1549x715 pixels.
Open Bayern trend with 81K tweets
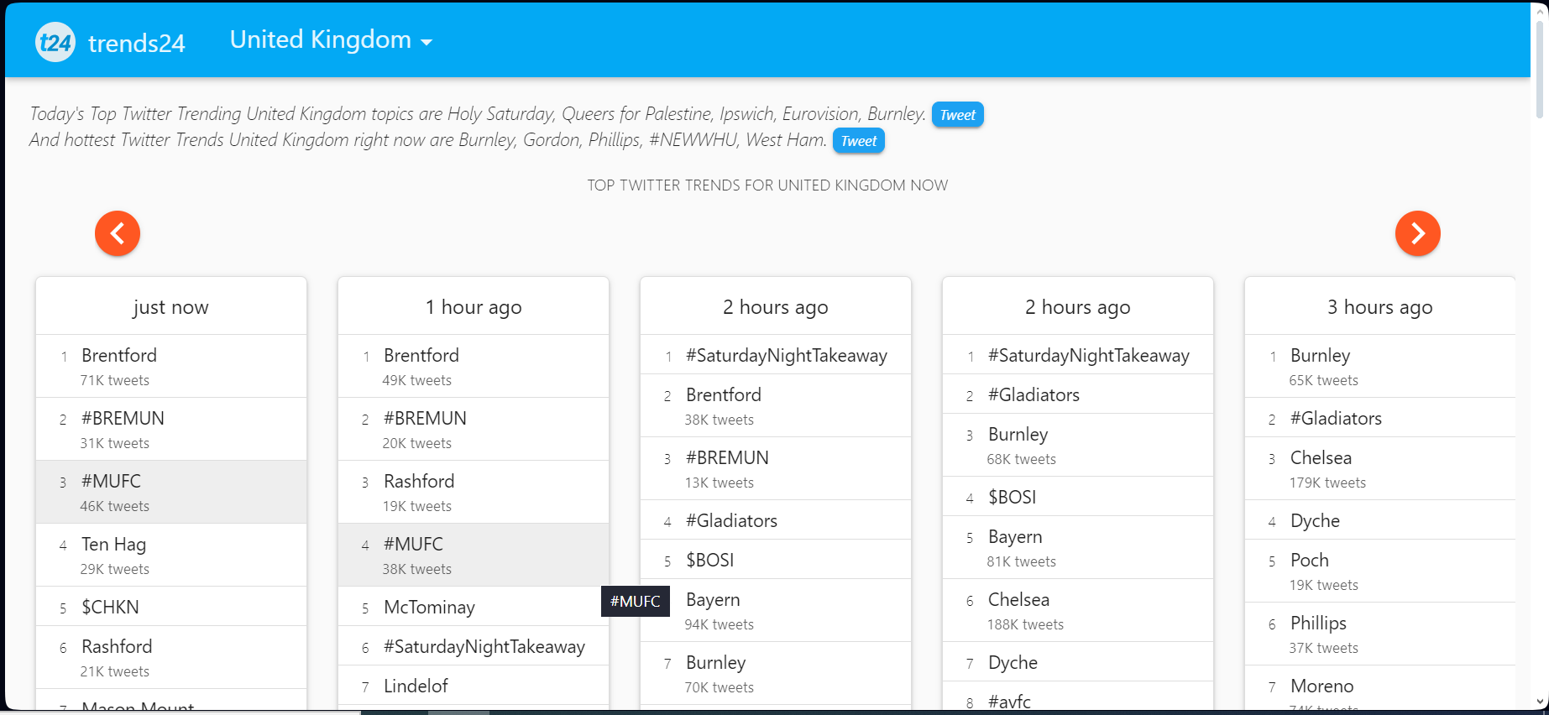[x=1015, y=537]
